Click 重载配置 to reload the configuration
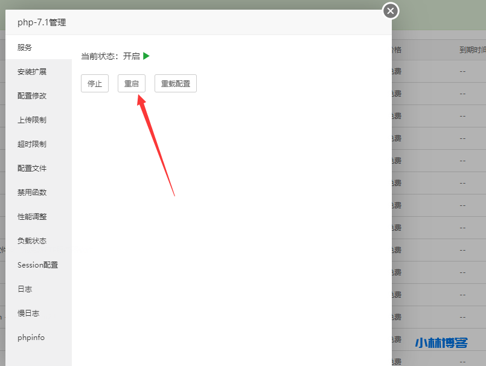The image size is (486, 366). 175,83
